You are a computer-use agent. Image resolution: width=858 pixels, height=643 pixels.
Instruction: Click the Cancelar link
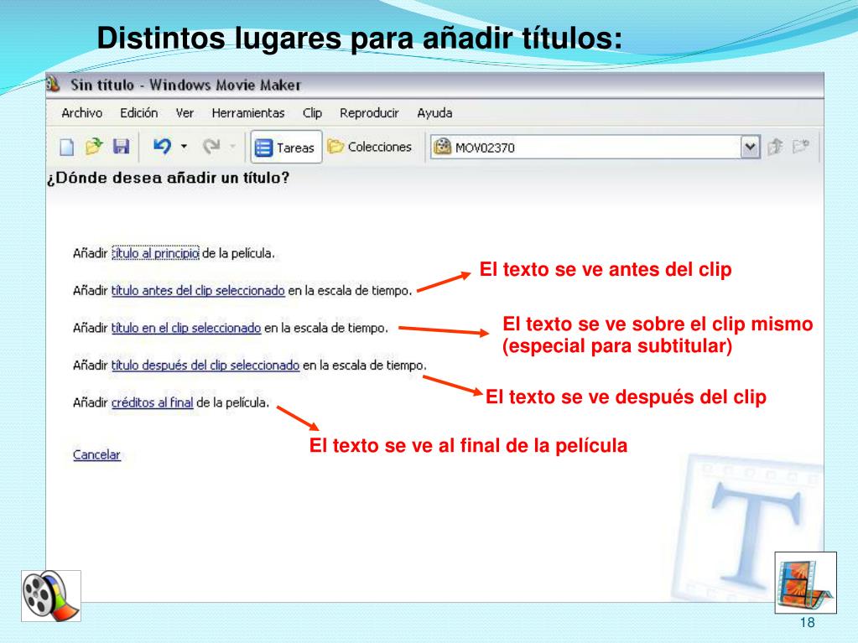pos(96,454)
